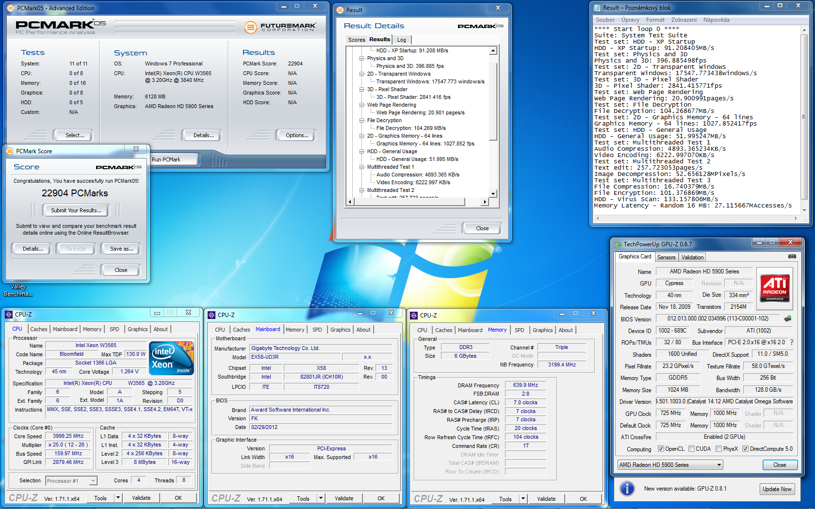Click the Notepad vertical scrollbar thumb
This screenshot has height=509, width=815.
(804, 116)
